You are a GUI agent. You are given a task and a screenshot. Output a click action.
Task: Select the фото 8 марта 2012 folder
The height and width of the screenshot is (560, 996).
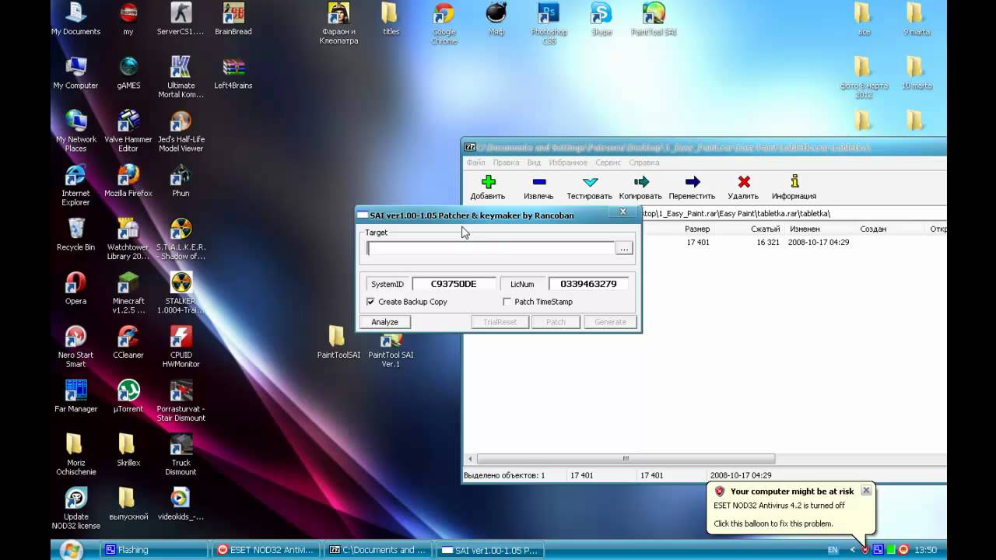[x=863, y=78]
